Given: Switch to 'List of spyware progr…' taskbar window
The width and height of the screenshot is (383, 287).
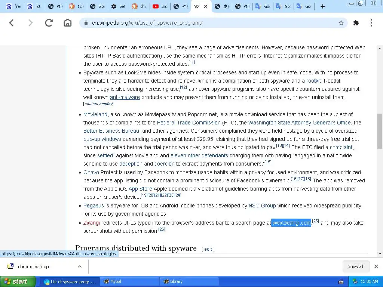Looking at the screenshot, I should click(69, 282).
